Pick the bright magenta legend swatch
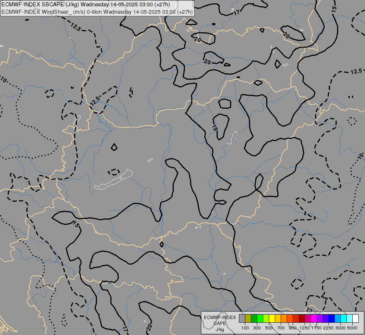365x335 pixels. 314,318
